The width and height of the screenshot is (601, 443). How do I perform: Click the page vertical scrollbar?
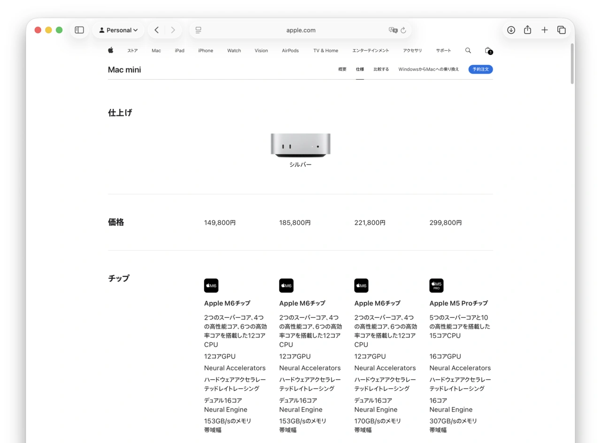click(x=572, y=64)
